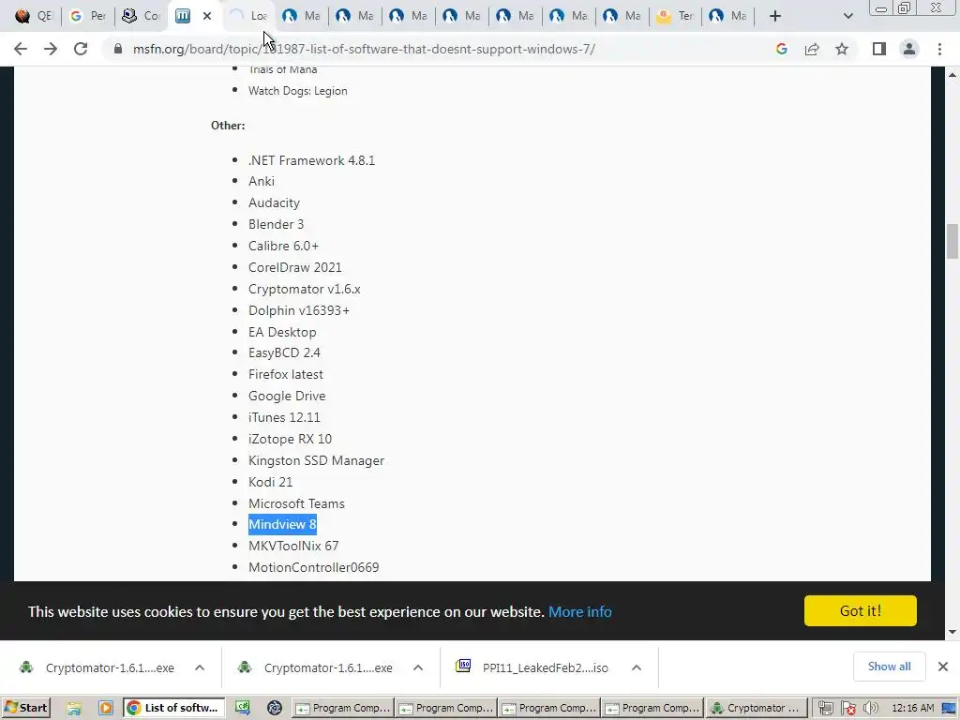Viewport: 960px width, 720px height.
Task: Open the Windows Start menu
Action: coord(25,708)
